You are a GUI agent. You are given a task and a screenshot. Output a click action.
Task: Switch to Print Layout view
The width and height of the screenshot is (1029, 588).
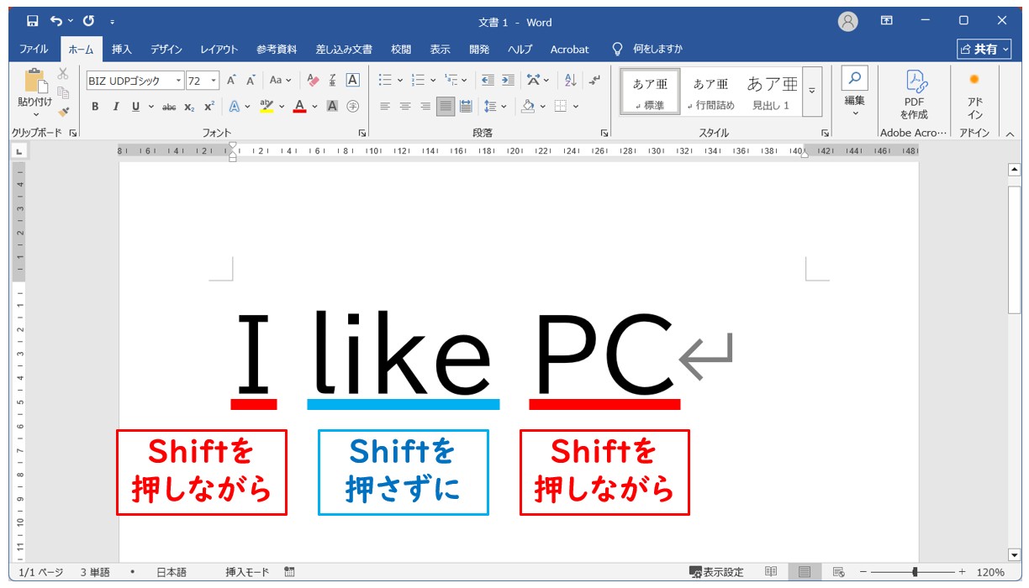pos(805,572)
